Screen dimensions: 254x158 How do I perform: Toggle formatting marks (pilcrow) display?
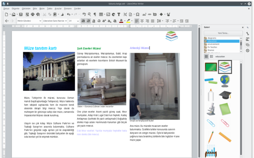95,14
